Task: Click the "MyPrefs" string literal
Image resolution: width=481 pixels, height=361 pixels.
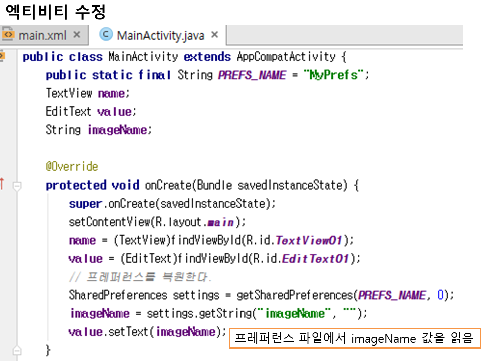Action: point(333,75)
